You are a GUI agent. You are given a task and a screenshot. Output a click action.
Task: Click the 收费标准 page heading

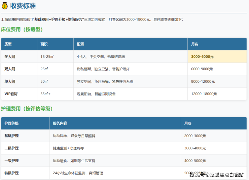coord(23,6)
